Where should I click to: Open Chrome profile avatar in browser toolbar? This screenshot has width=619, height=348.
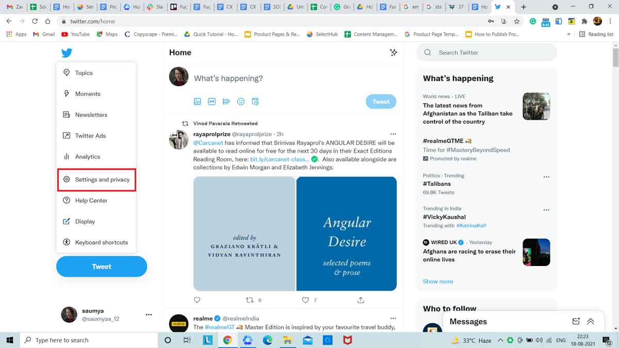(x=597, y=21)
